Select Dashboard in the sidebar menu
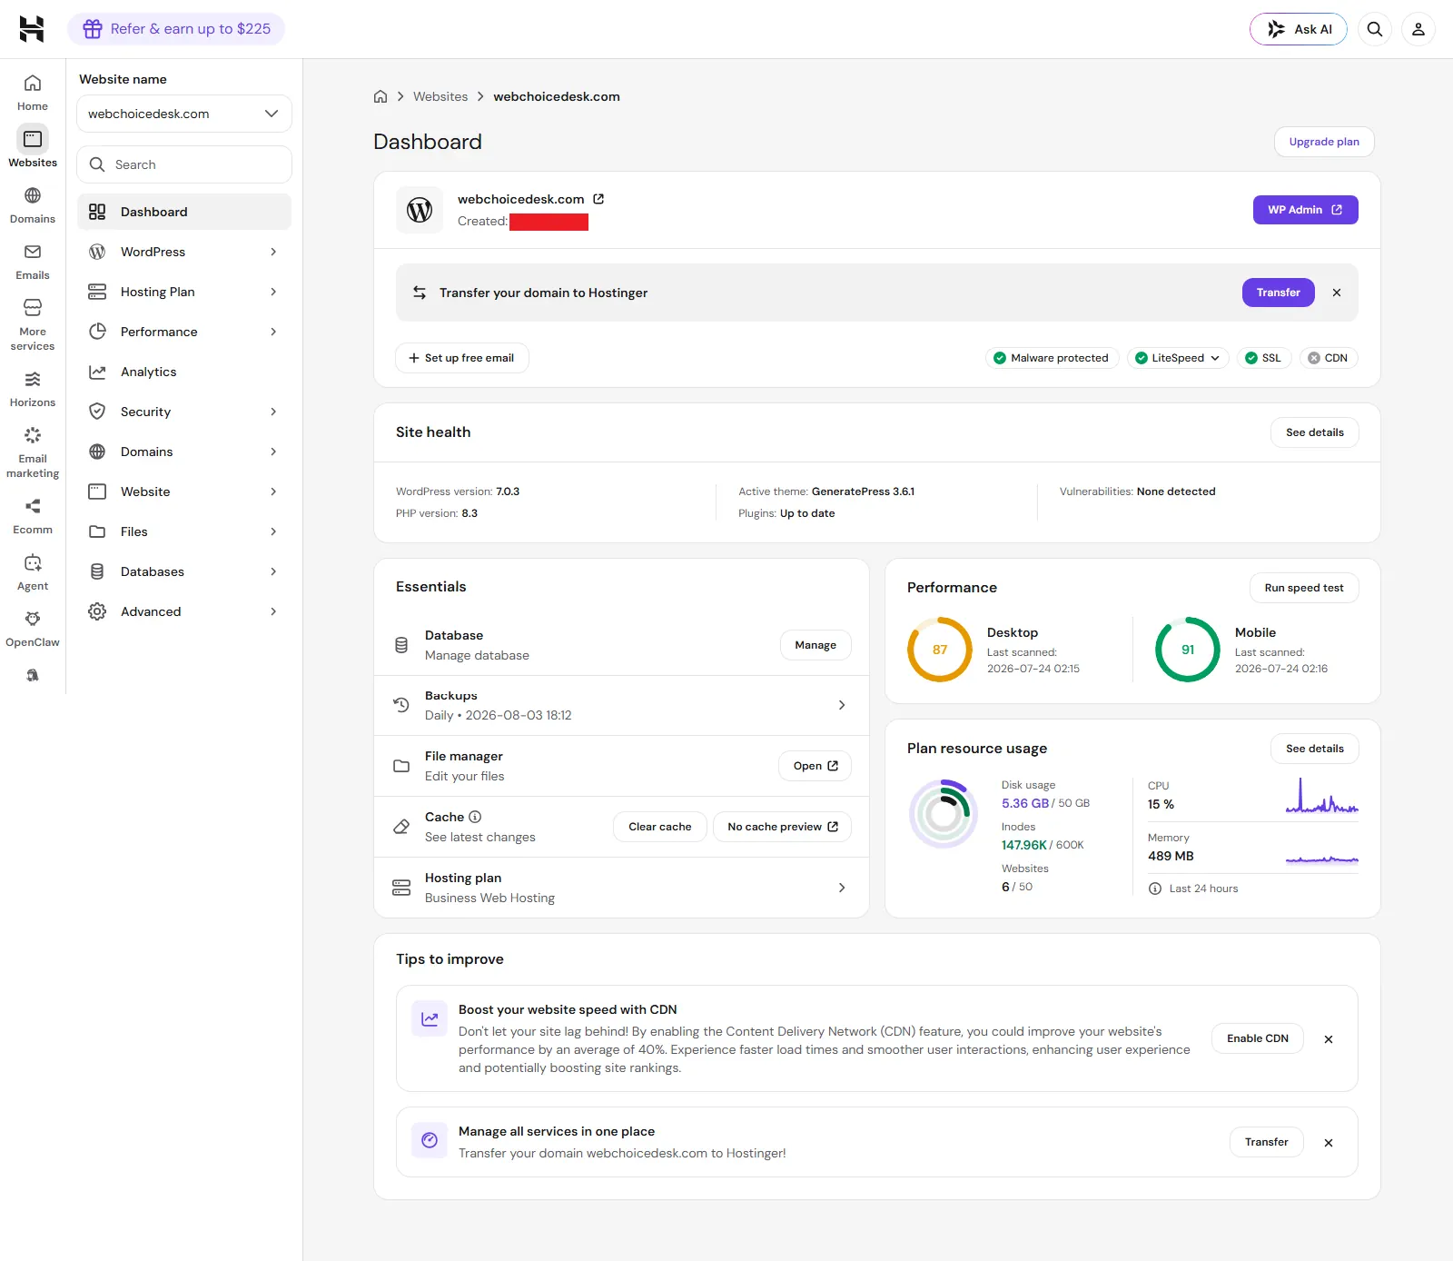The height and width of the screenshot is (1261, 1453). click(184, 212)
